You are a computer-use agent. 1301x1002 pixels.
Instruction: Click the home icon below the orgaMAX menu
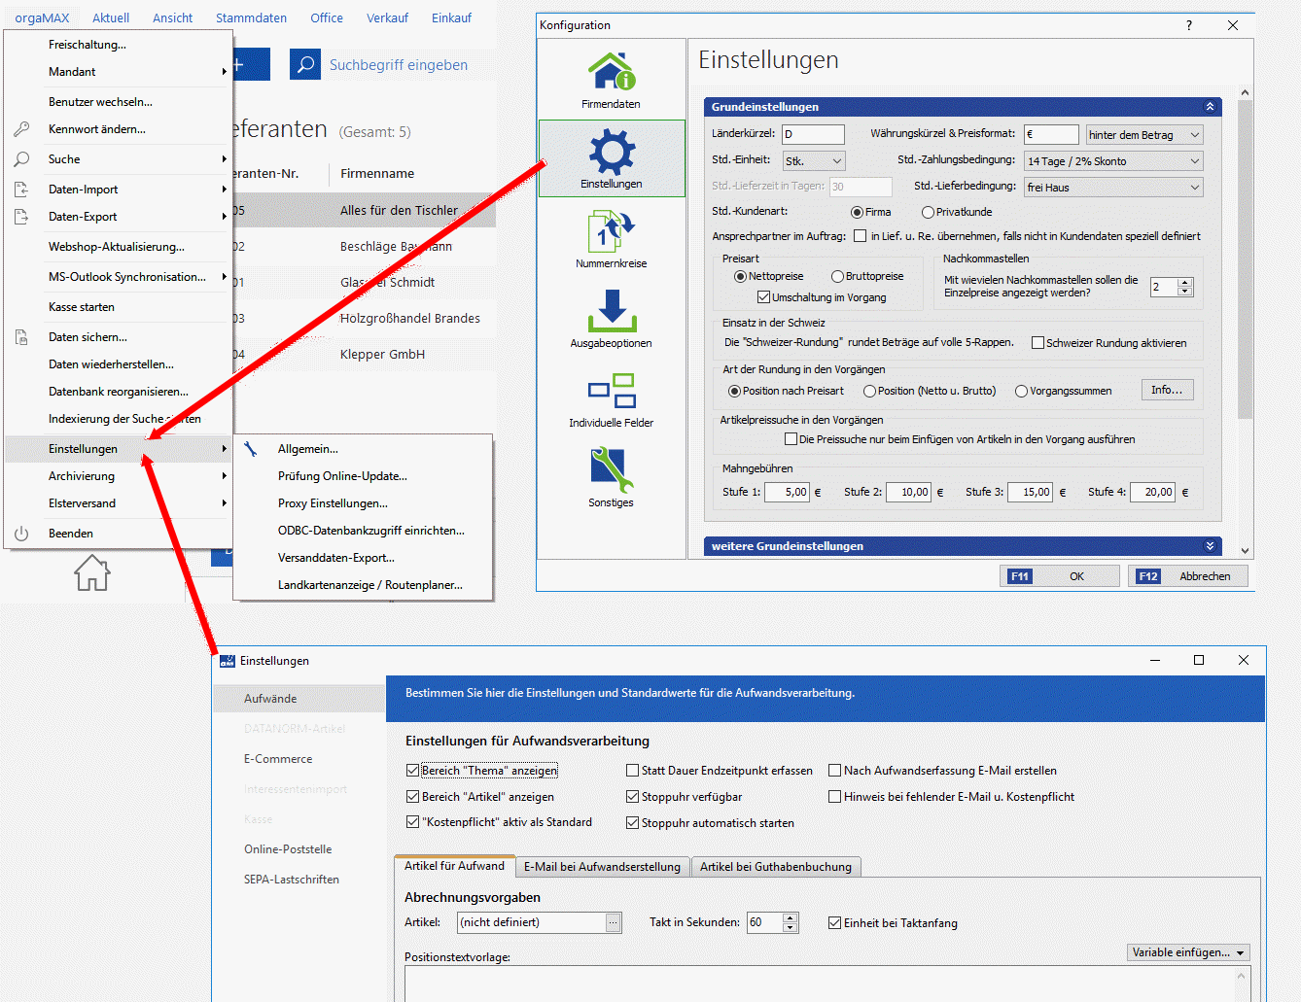pos(92,572)
